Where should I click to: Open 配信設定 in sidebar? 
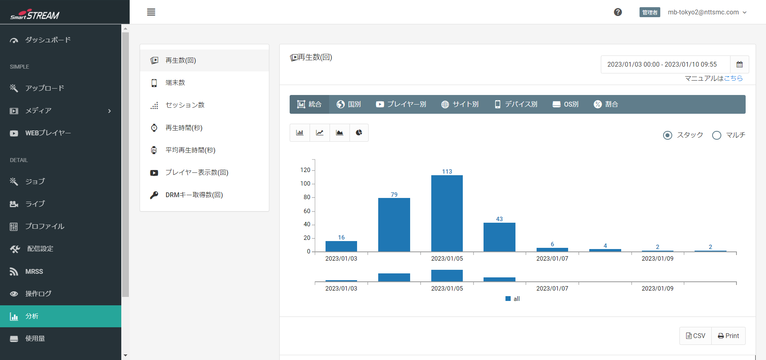pos(61,249)
